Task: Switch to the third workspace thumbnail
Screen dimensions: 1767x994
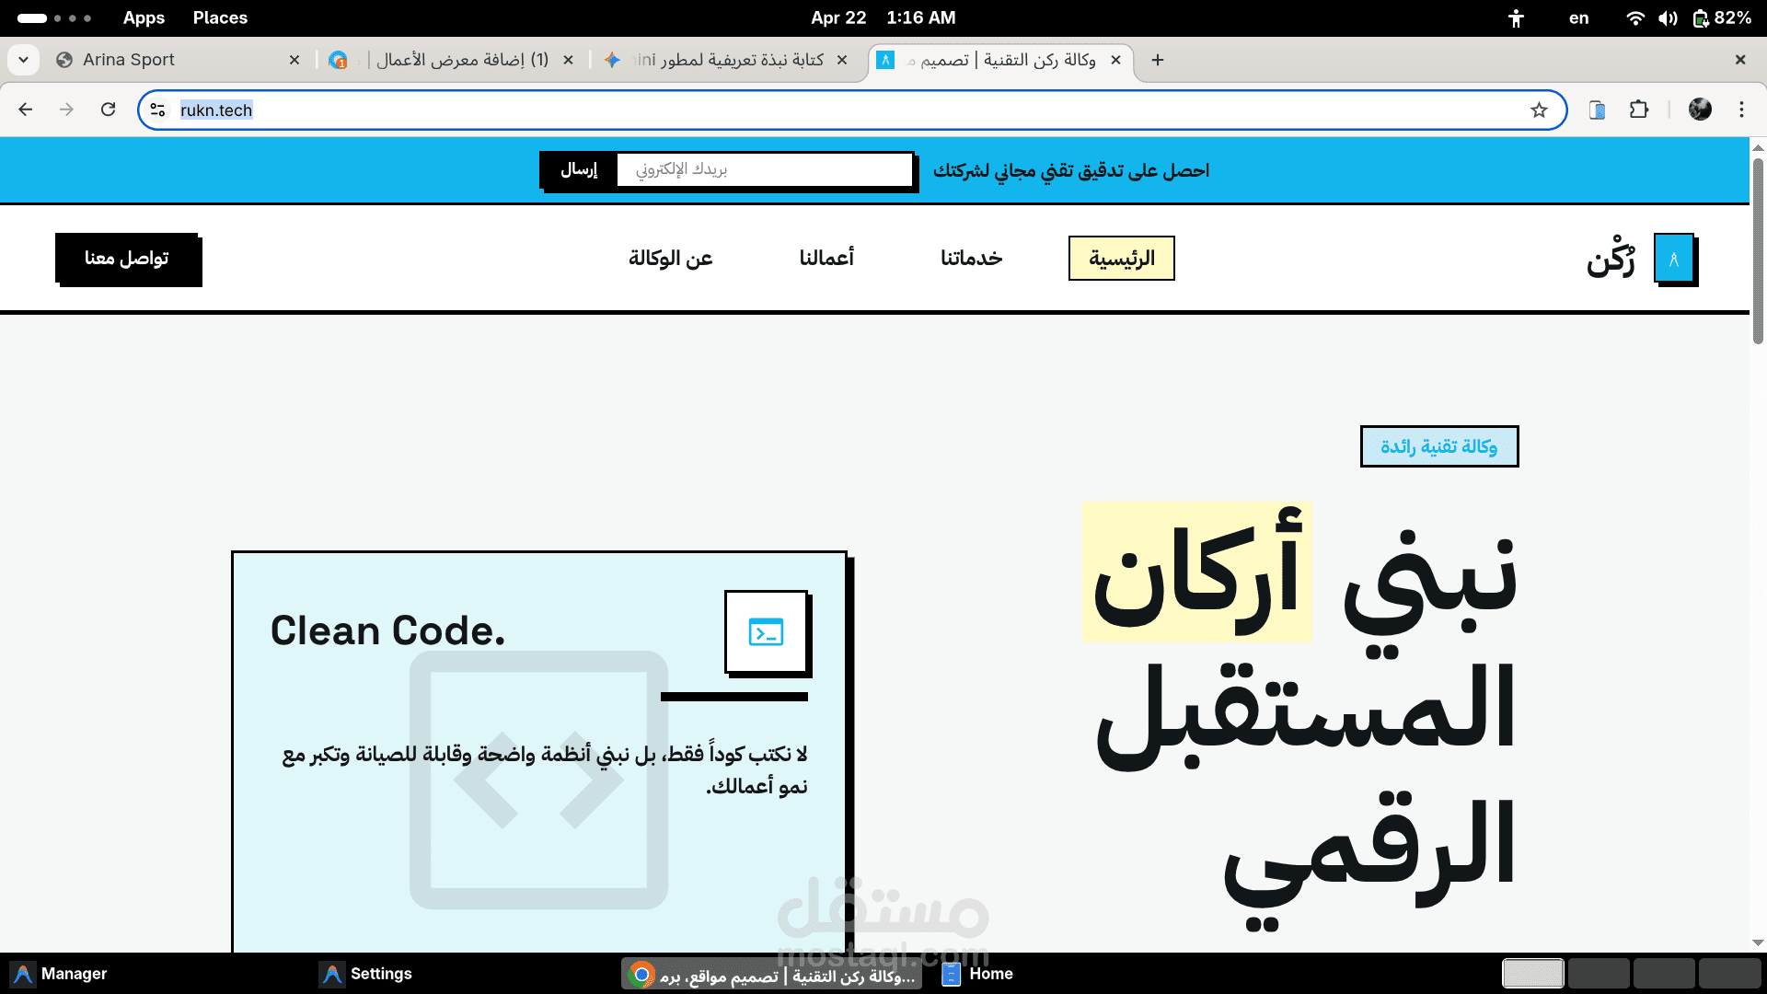Action: coord(1664,974)
